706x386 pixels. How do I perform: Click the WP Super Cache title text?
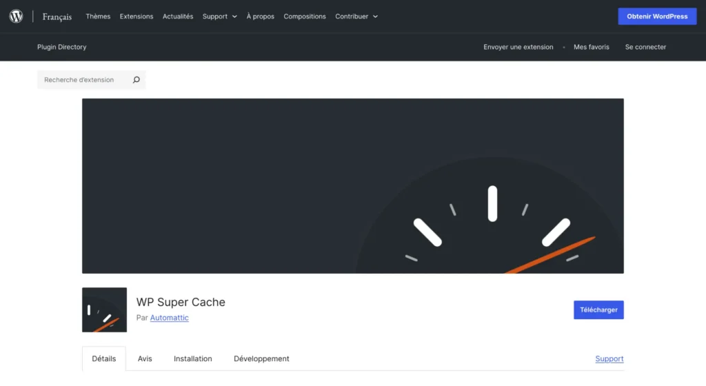[x=181, y=302]
